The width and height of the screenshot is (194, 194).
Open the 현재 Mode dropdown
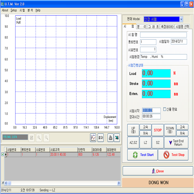[x=181, y=19]
